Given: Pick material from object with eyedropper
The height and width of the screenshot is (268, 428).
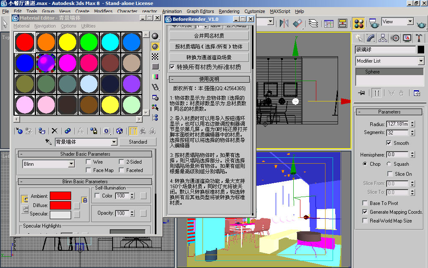Looking at the screenshot, I should tap(49, 142).
